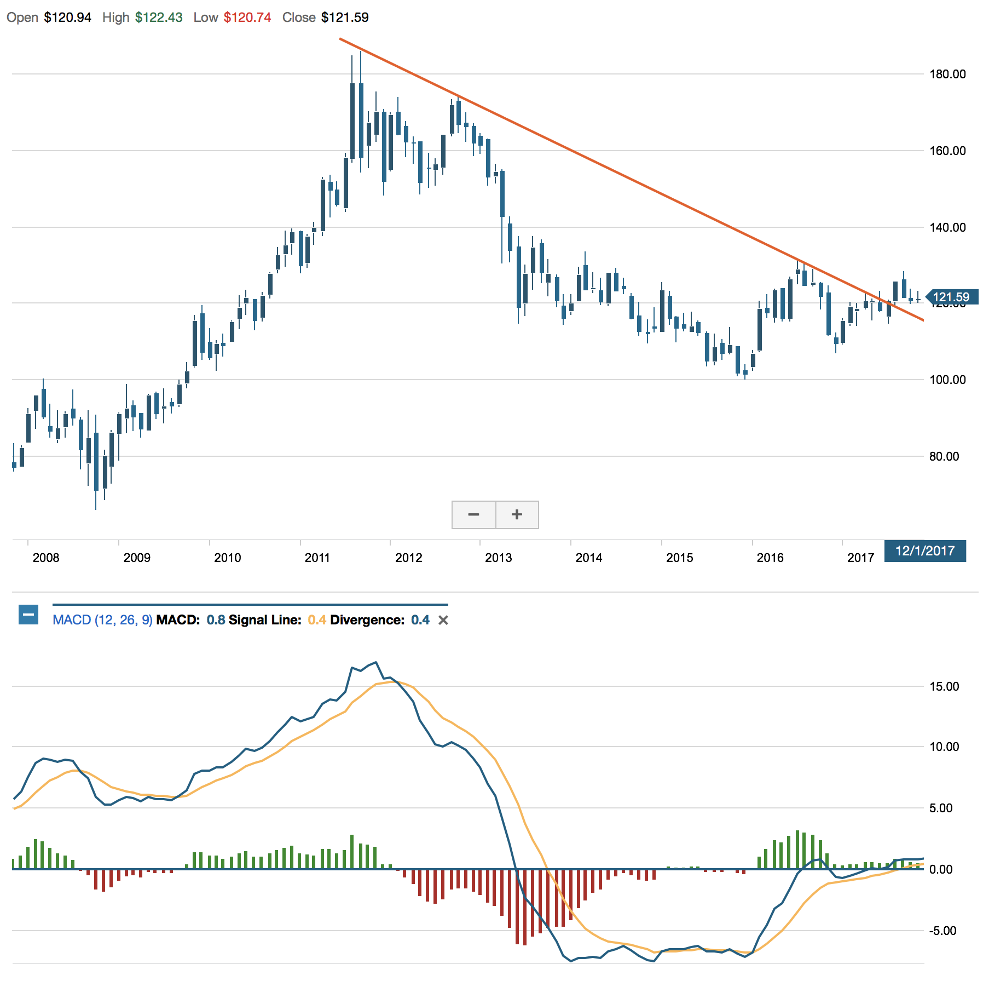Click the Divergence 0.4 value

click(x=420, y=620)
